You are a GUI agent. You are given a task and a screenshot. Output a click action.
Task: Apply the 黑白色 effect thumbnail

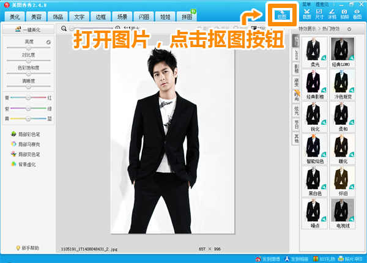pyautogui.click(x=314, y=181)
